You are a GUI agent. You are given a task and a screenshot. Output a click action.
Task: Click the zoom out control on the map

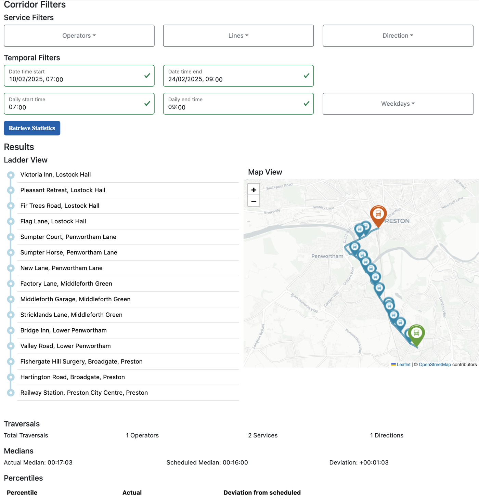click(253, 201)
